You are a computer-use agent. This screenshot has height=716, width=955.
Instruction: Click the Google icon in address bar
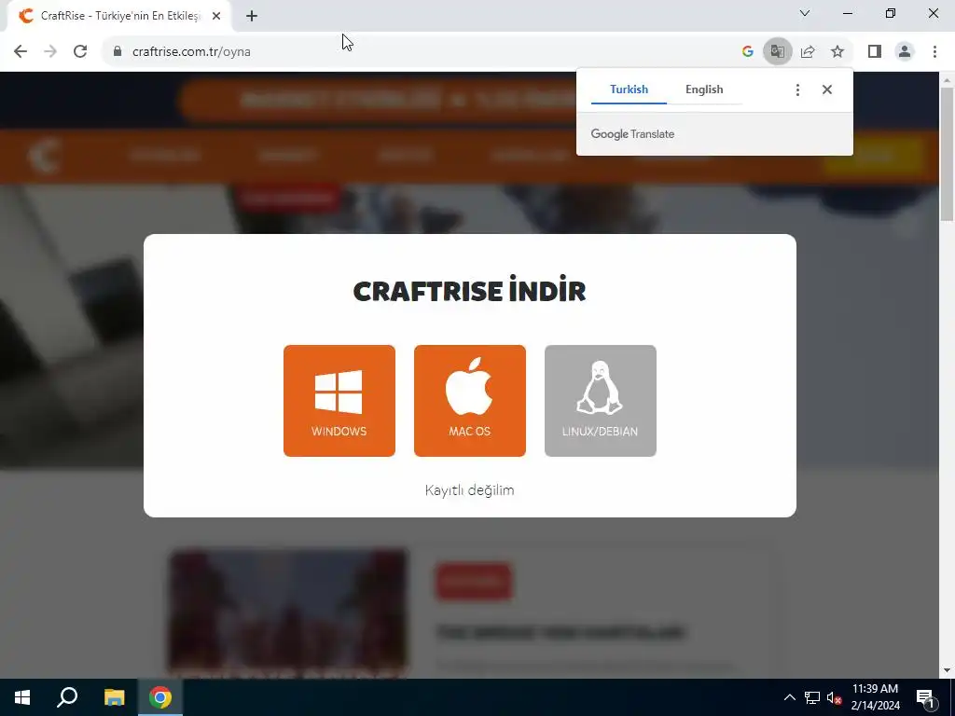coord(747,51)
